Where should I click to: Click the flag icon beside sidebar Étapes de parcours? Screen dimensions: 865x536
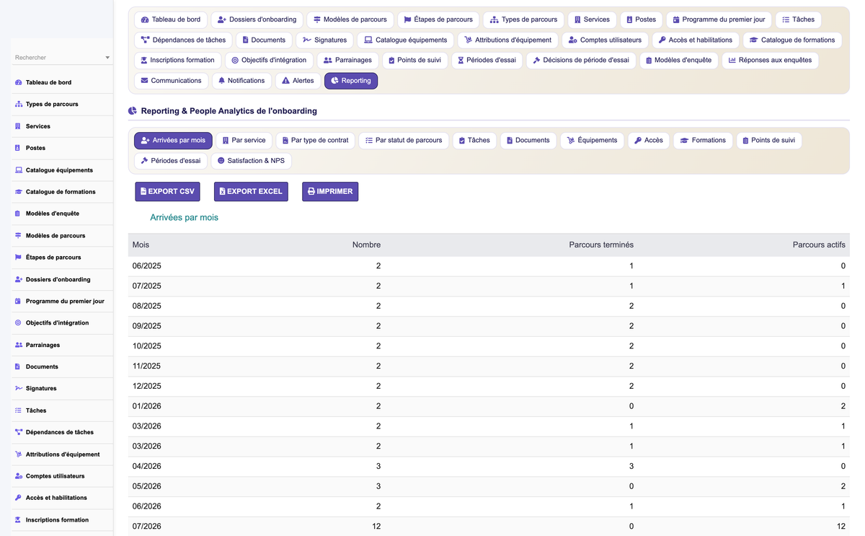(18, 257)
